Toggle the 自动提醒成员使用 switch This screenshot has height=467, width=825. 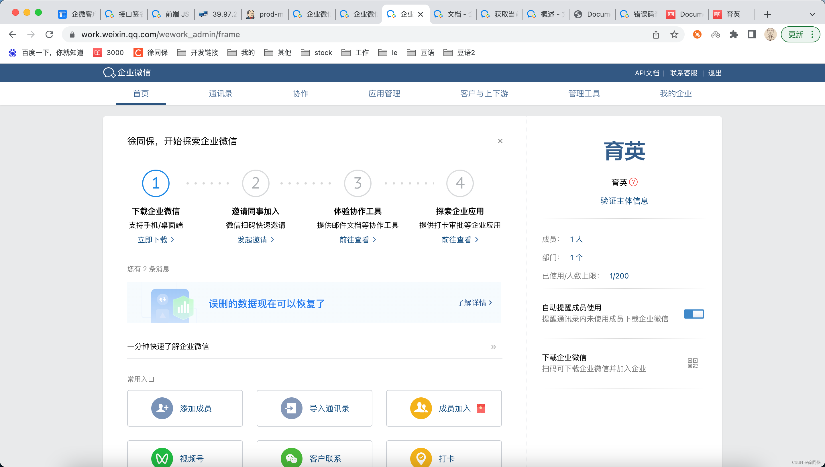[694, 314]
